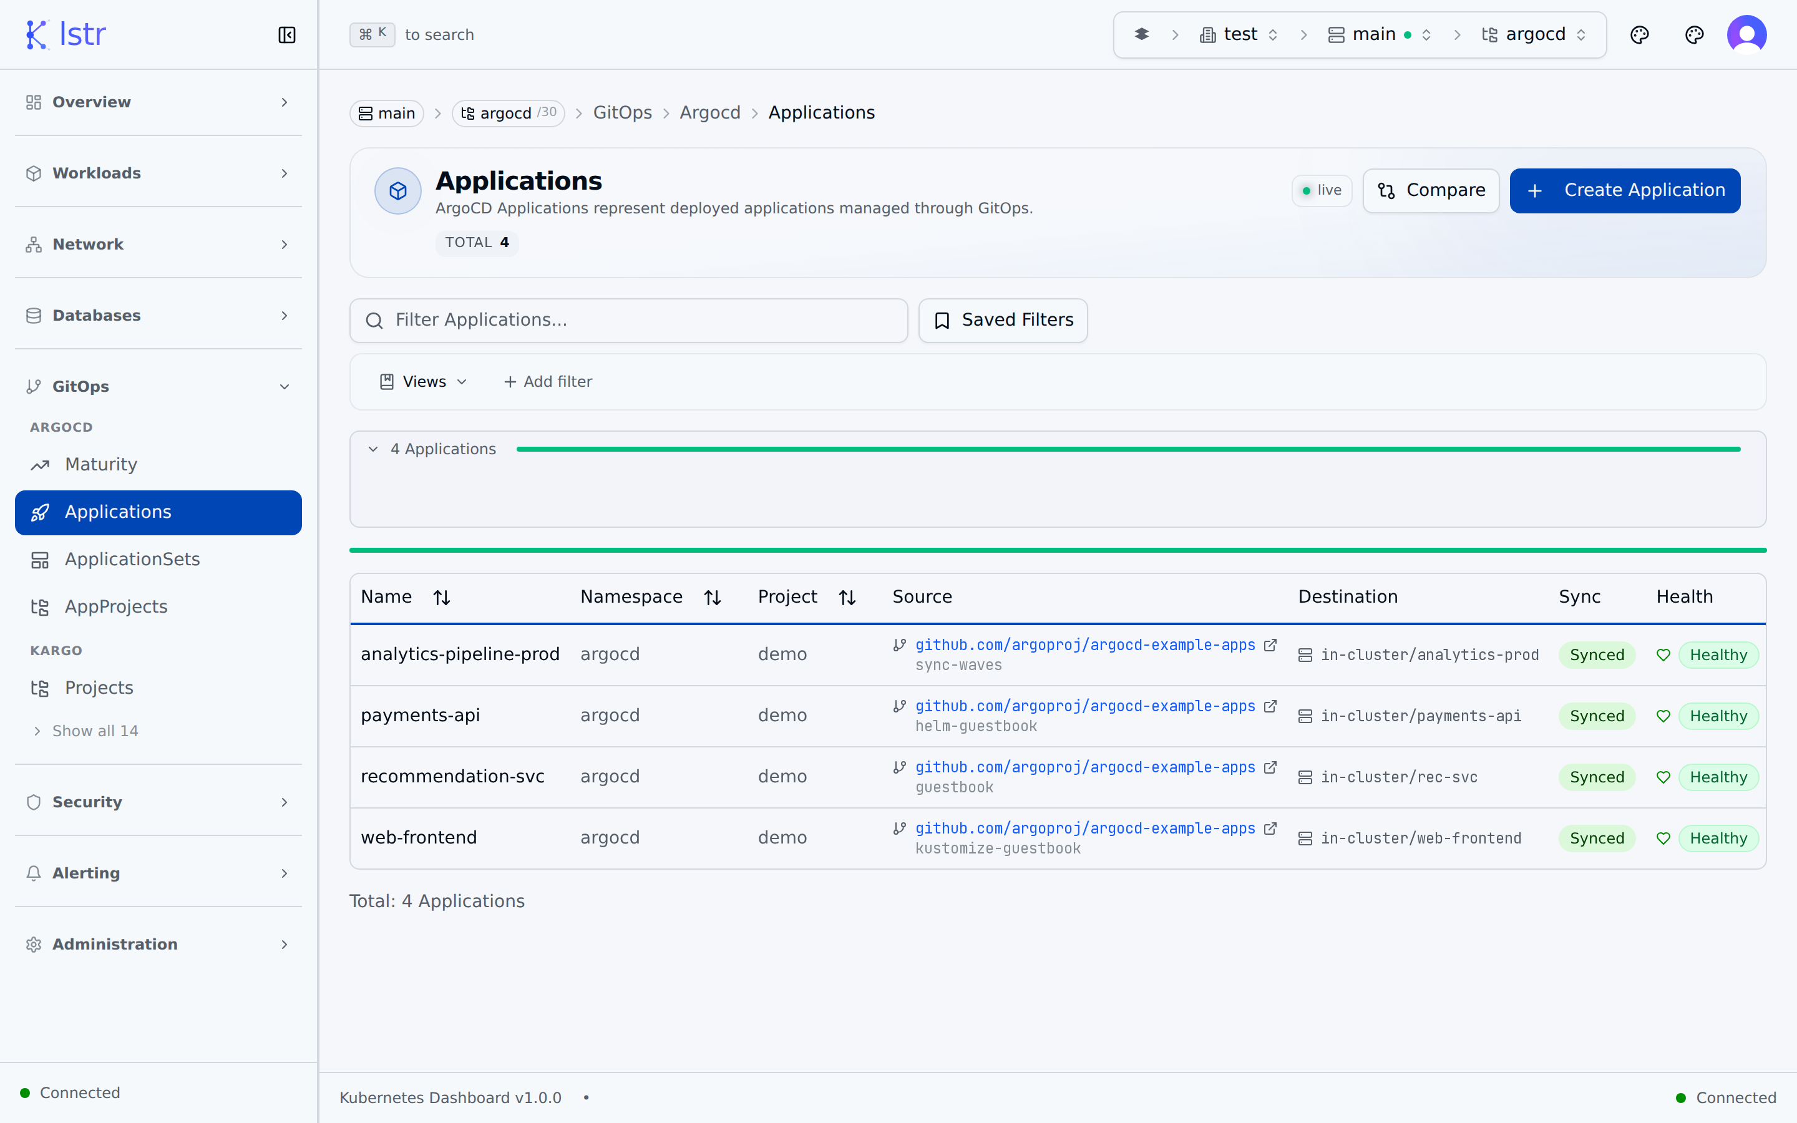
Task: Open the lstr logo home link
Action: pyautogui.click(x=65, y=34)
